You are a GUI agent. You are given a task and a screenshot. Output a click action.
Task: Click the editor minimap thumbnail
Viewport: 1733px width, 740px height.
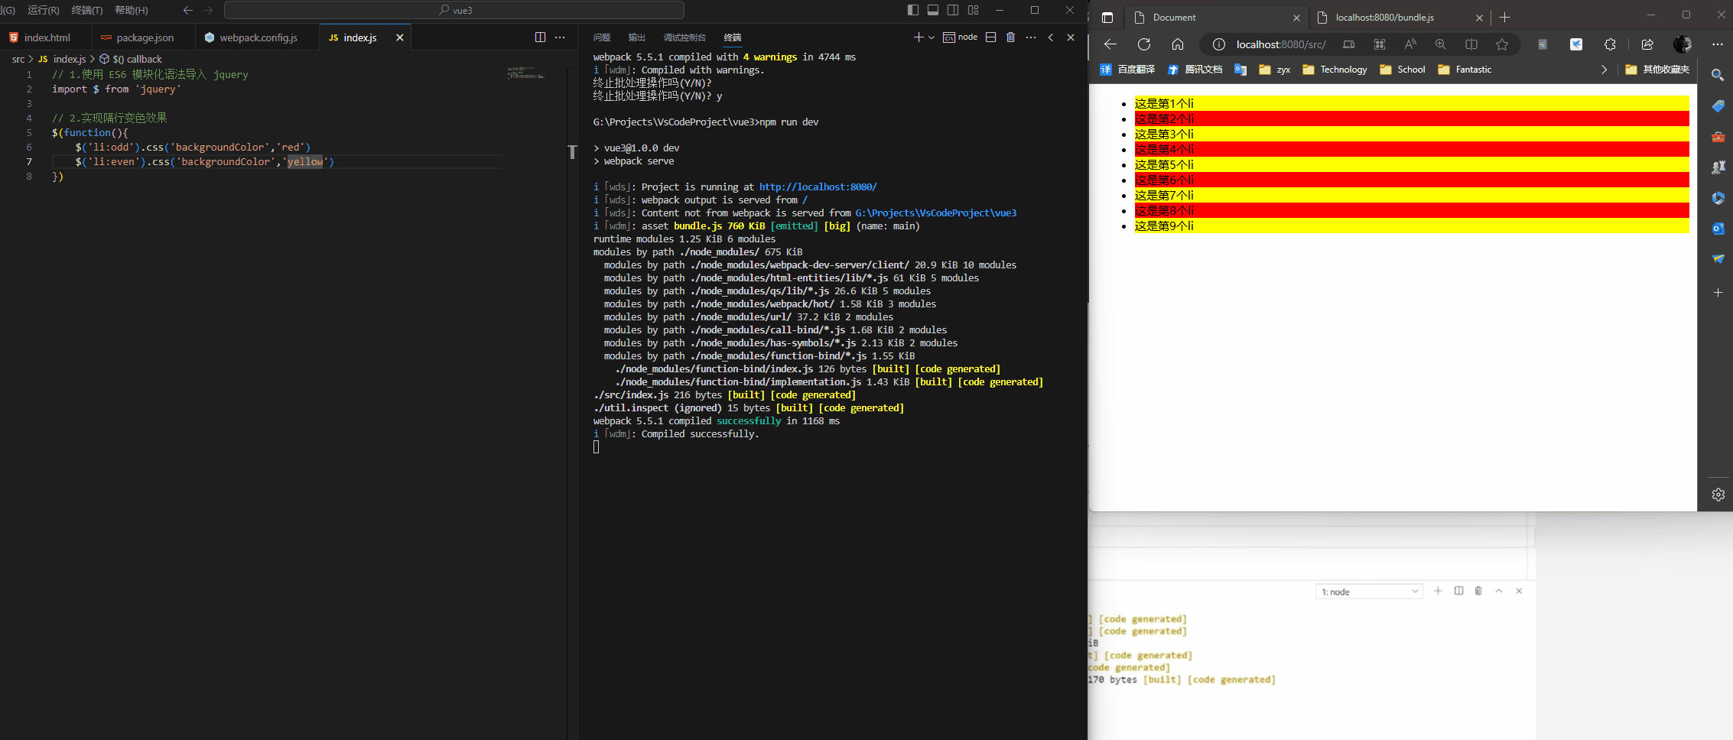tap(526, 73)
